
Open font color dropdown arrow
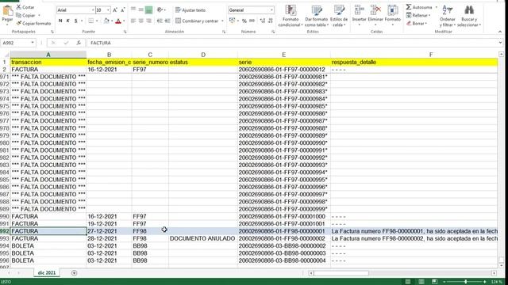[x=124, y=21]
